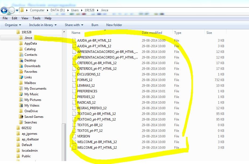
Task: Click the New folder button
Action: coord(114,25)
